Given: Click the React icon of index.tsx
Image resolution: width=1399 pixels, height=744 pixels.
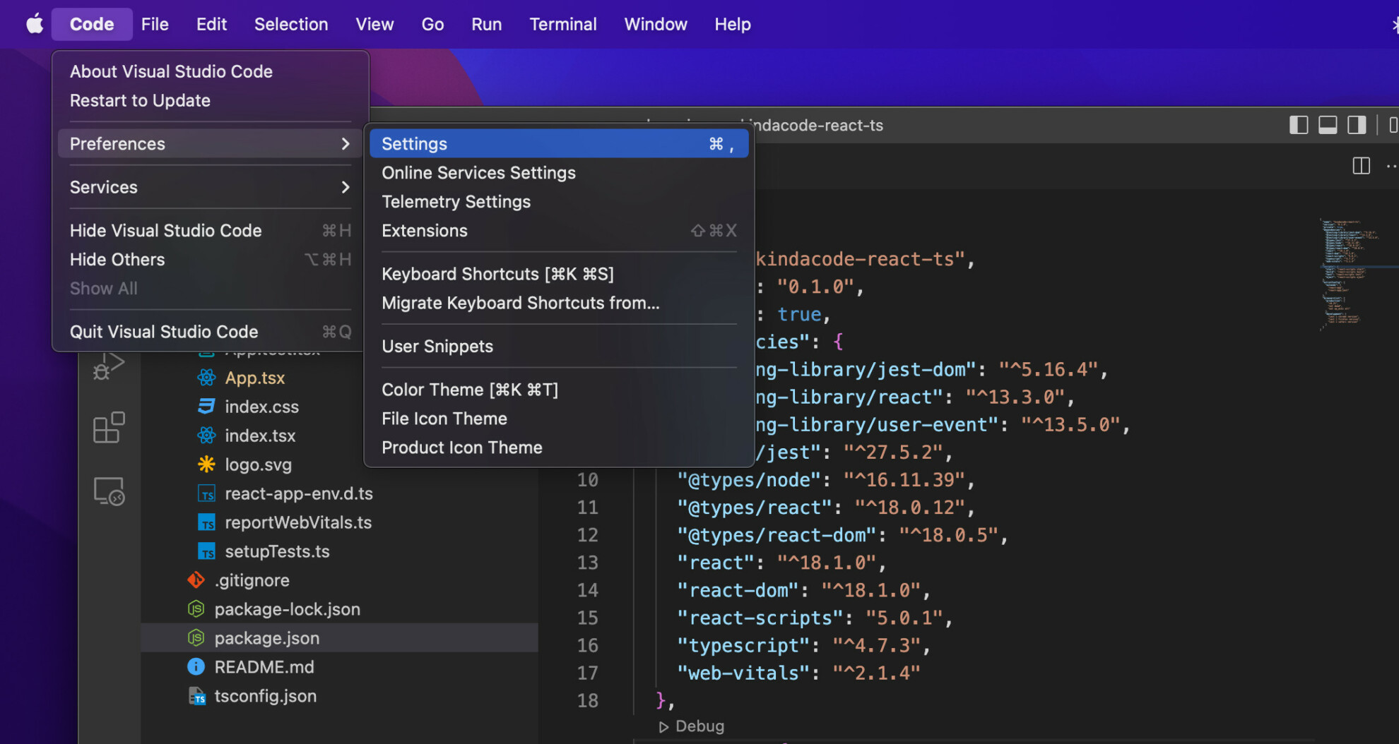Looking at the screenshot, I should pyautogui.click(x=206, y=436).
